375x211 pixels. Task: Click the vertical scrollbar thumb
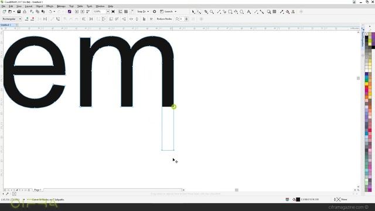358,78
